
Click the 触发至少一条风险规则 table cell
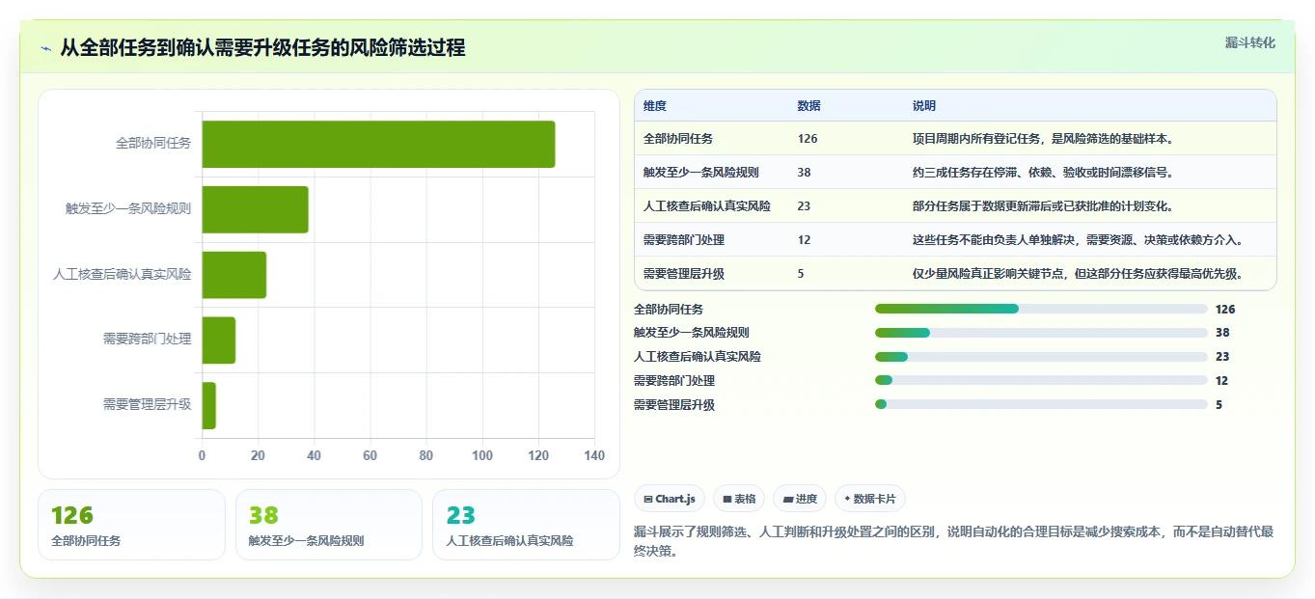pos(701,173)
